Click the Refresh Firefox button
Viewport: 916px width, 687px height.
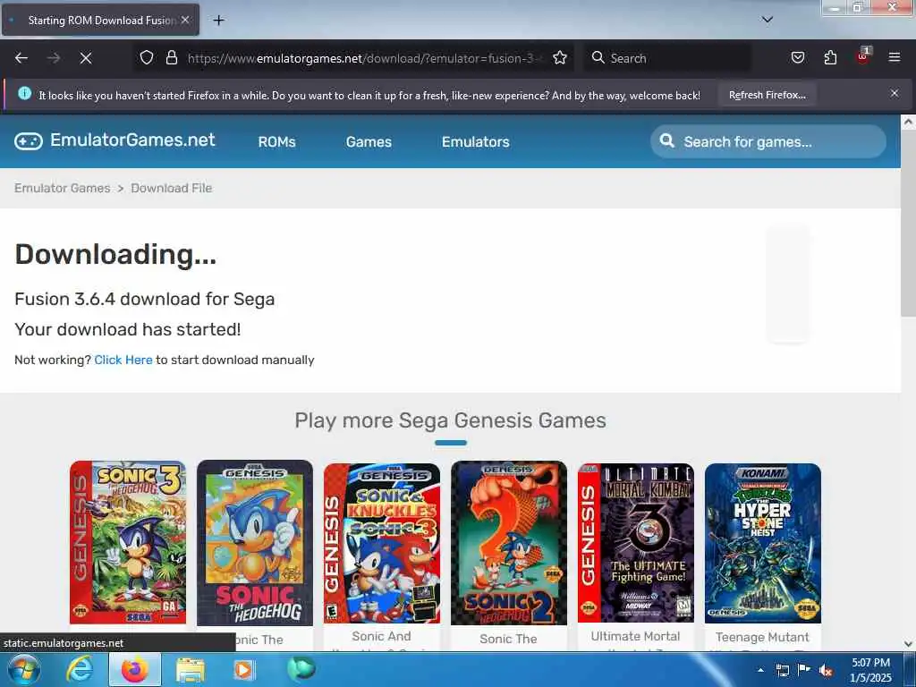(x=767, y=95)
